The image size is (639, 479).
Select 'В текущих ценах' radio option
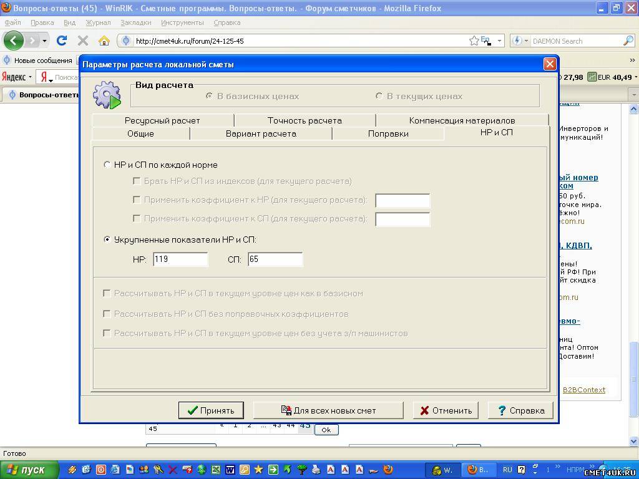coord(379,96)
